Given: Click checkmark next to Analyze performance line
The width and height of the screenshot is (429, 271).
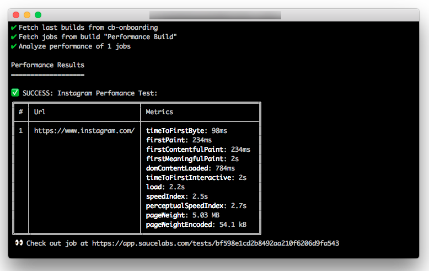Looking at the screenshot, I should tap(13, 46).
